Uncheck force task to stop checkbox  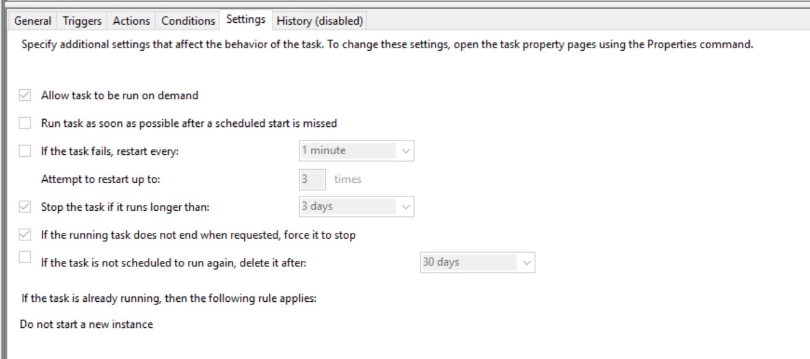pyautogui.click(x=25, y=235)
